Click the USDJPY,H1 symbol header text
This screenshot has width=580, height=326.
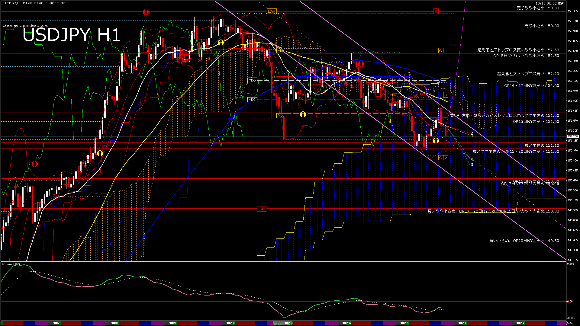13,3
